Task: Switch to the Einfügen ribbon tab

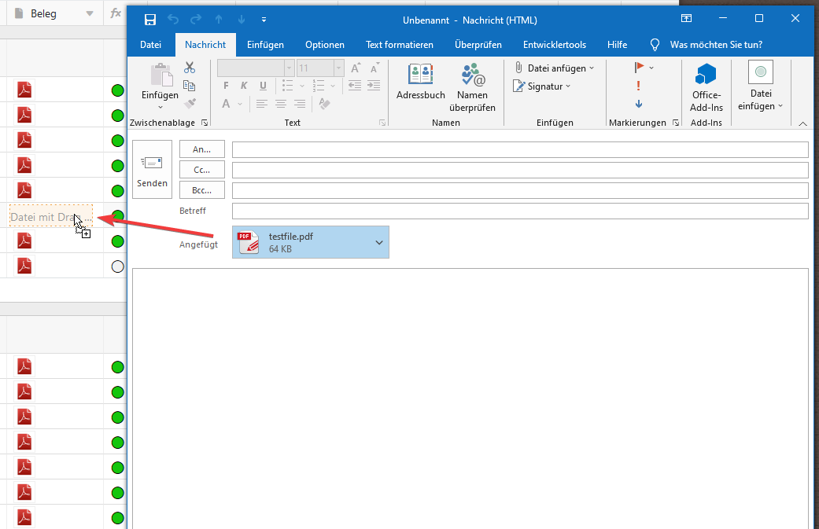Action: click(x=265, y=45)
